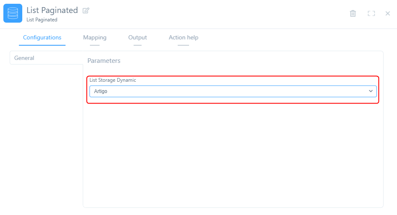The width and height of the screenshot is (397, 215).
Task: Open the Mapping tab
Action: 95,38
